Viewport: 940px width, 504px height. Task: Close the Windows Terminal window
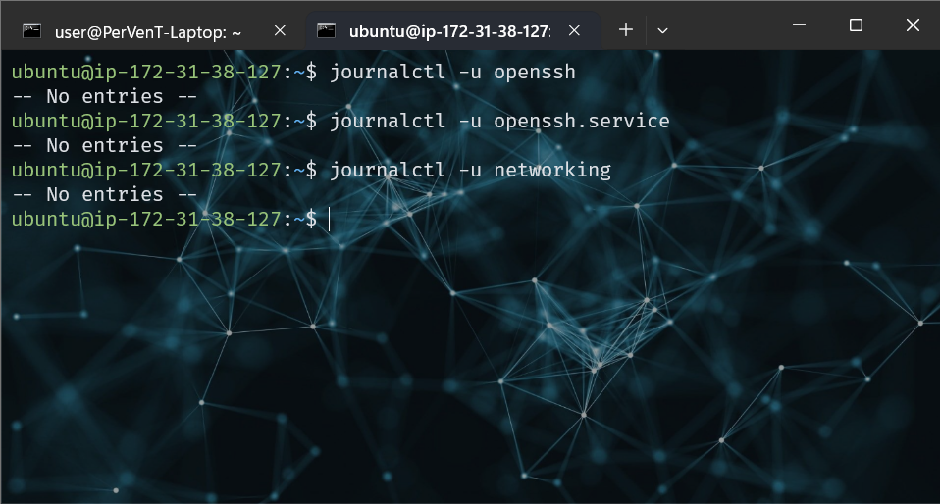[912, 25]
